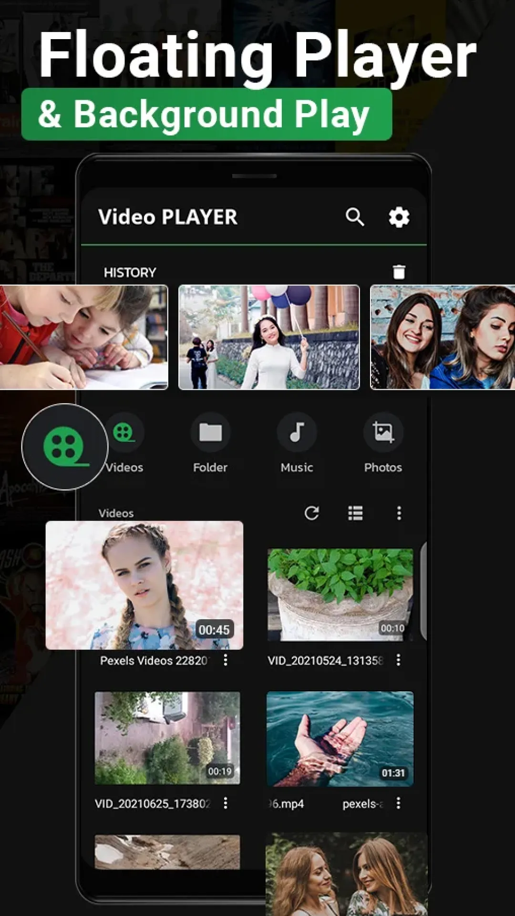The width and height of the screenshot is (515, 916).
Task: Select the file name VID_20210524_131358
Action: [x=325, y=660]
